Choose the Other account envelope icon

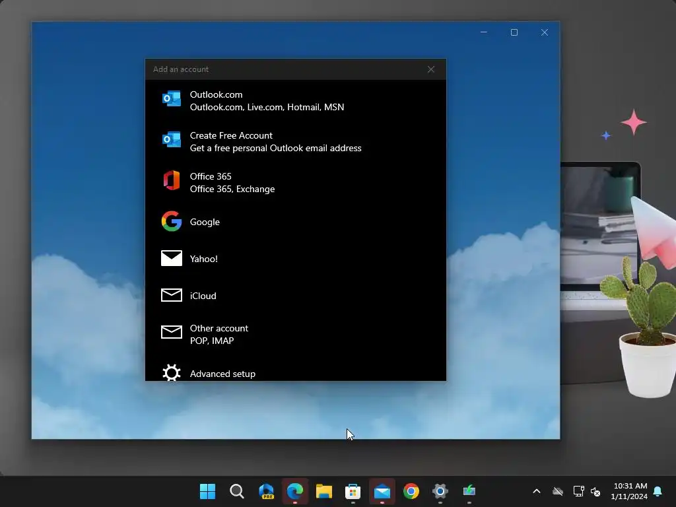(171, 332)
